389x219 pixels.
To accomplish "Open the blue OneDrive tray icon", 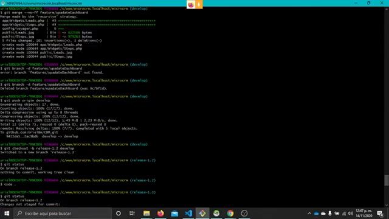I will tap(316, 214).
